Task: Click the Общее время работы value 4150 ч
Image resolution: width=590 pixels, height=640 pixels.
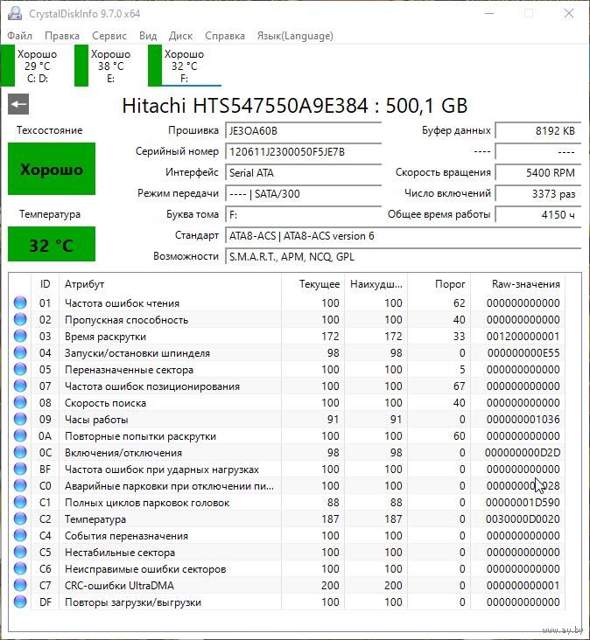Action: [x=537, y=215]
